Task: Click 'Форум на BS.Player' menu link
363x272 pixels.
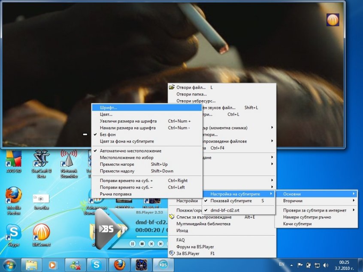Action: (195, 247)
